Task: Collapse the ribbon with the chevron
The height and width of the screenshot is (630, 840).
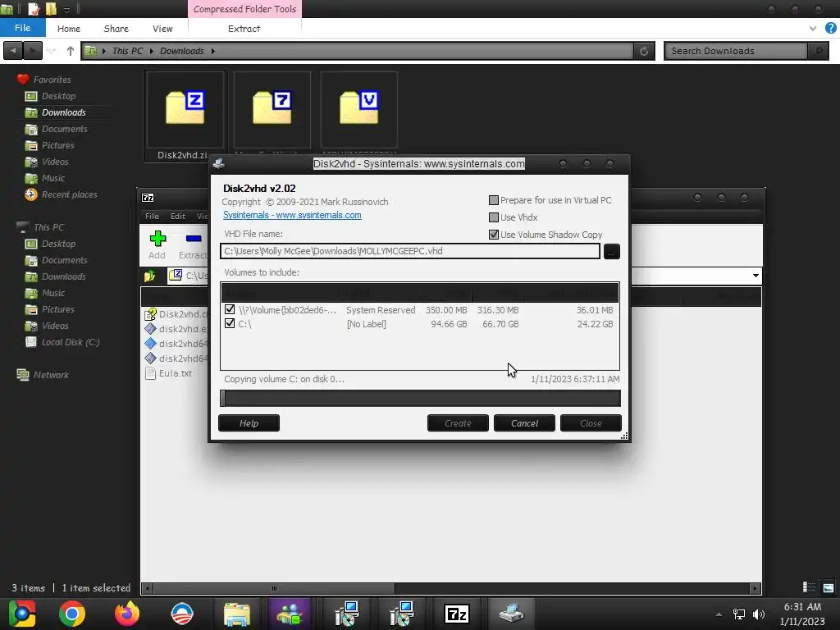Action: coord(813,28)
